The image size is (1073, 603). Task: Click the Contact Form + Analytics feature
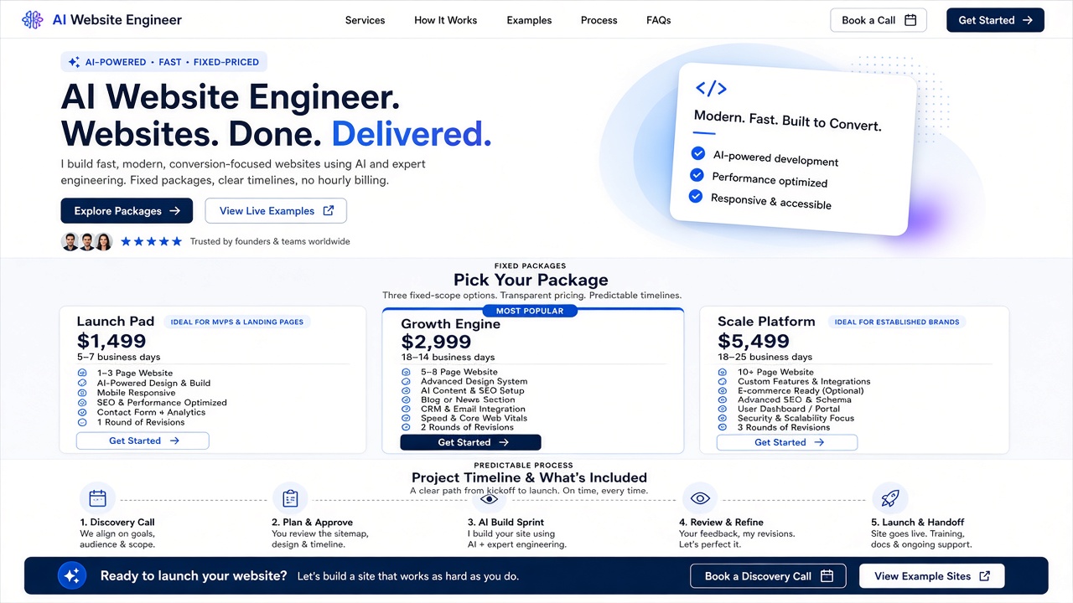point(151,412)
